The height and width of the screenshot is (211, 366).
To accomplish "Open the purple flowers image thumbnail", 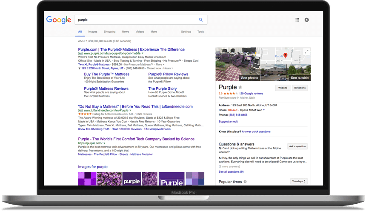I will (109, 179).
